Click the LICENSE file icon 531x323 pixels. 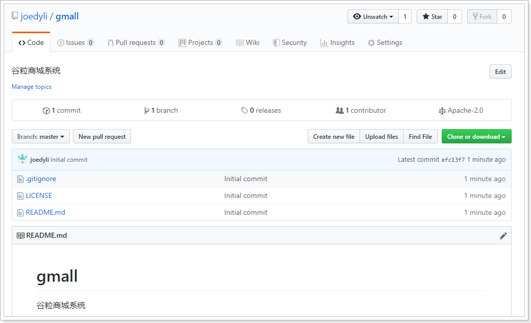(x=20, y=196)
